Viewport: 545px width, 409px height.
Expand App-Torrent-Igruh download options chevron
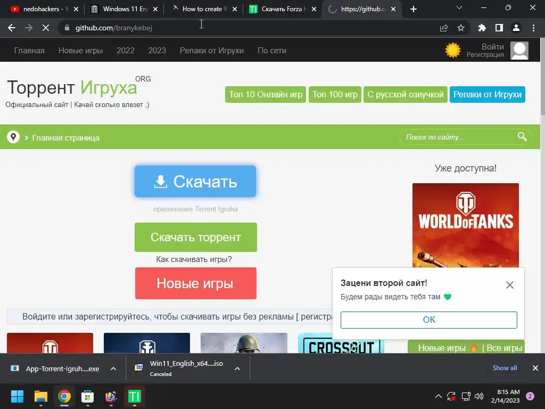click(x=113, y=369)
